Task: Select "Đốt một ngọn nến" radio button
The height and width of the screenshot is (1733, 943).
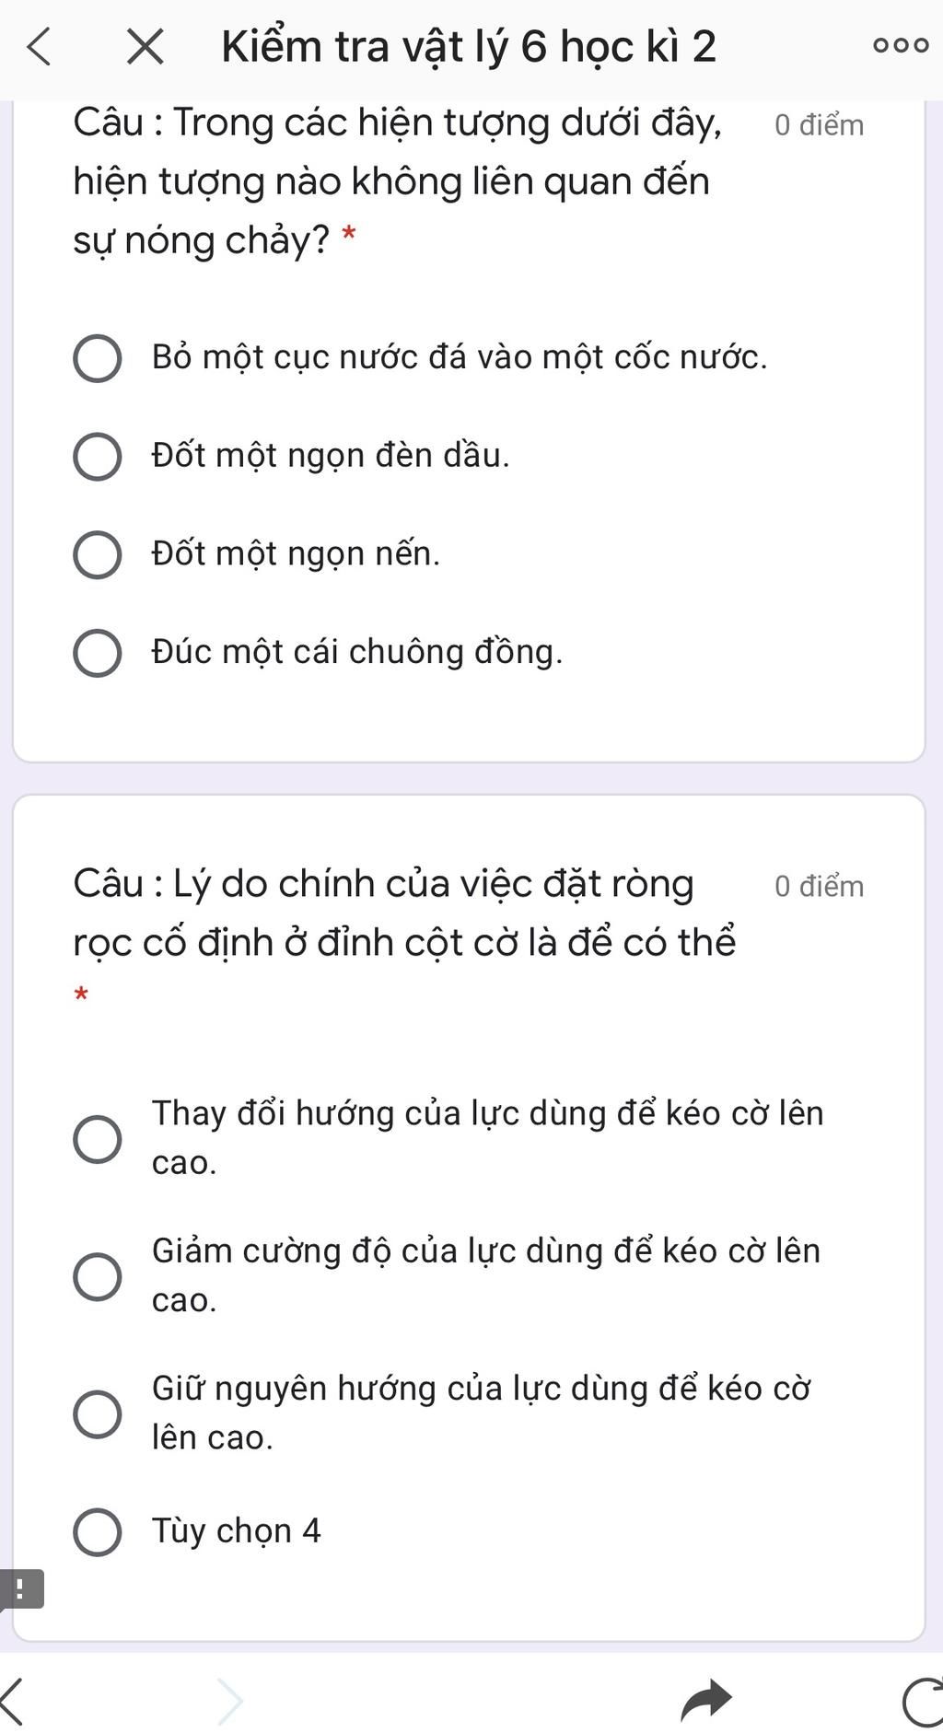Action: tap(97, 555)
